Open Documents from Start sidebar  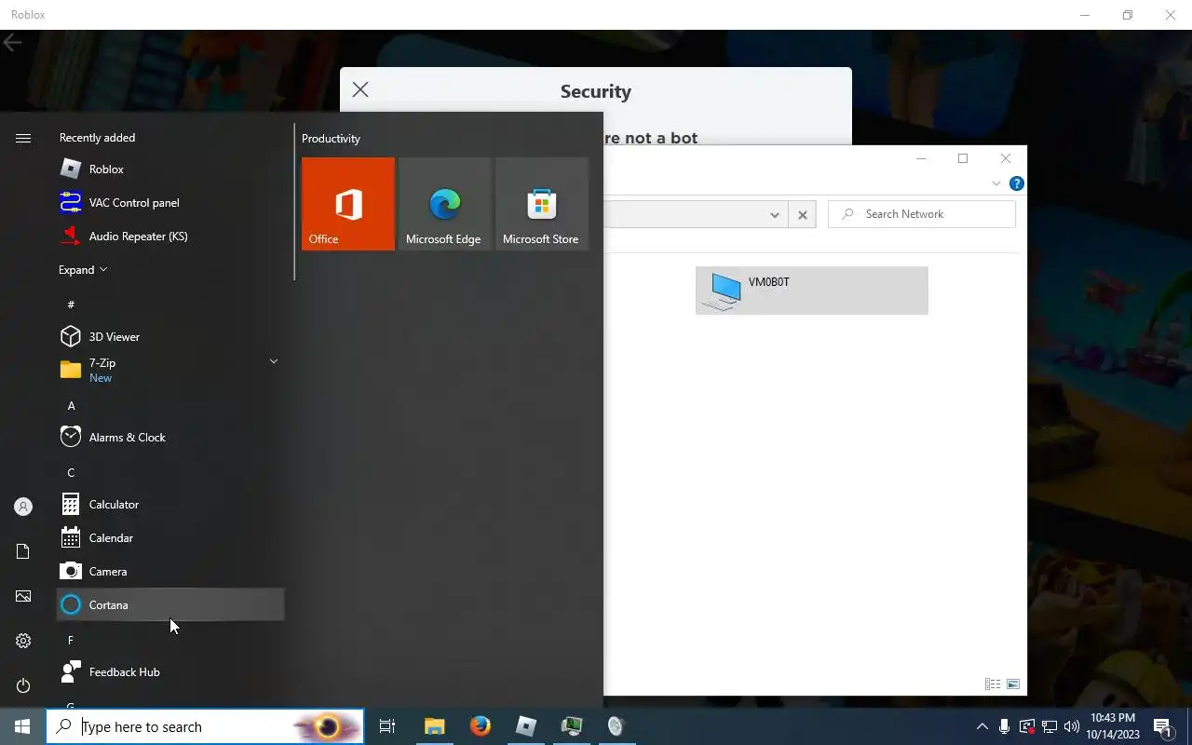pos(23,551)
